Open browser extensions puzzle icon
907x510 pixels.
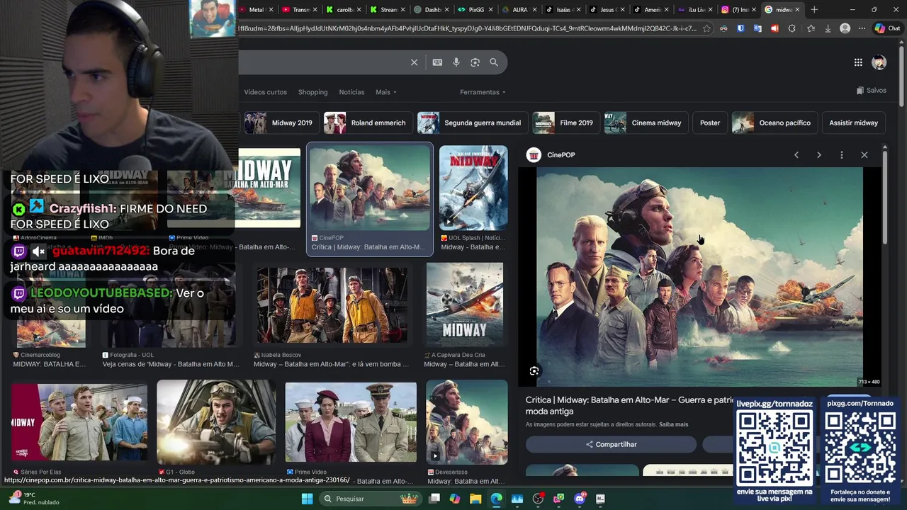coord(791,29)
